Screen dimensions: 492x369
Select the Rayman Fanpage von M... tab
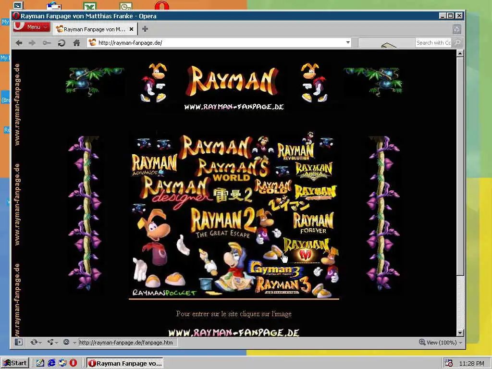point(95,29)
